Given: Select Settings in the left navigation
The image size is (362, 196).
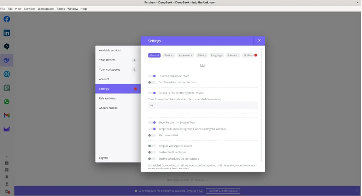Looking at the screenshot, I should (118, 89).
